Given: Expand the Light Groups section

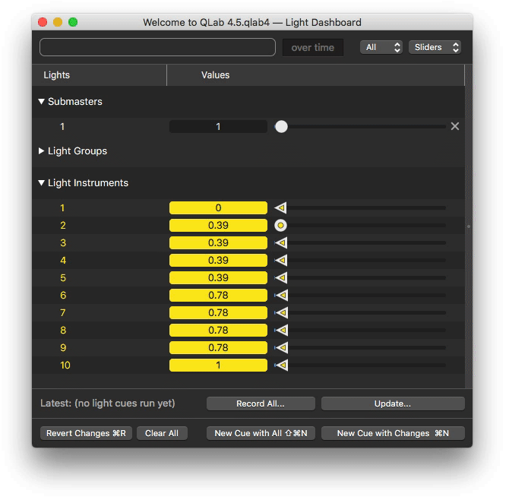Looking at the screenshot, I should tap(41, 151).
